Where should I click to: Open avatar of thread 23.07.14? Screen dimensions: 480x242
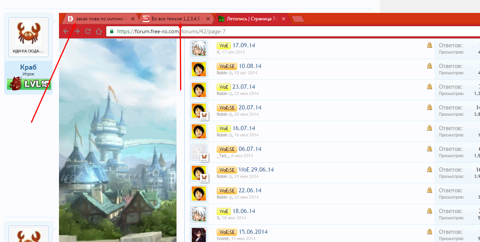[199, 90]
